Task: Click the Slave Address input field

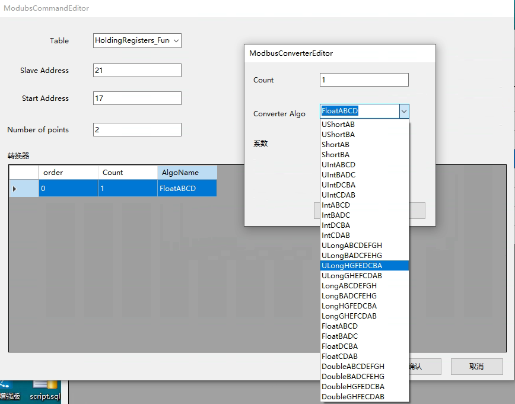Action: [x=137, y=70]
